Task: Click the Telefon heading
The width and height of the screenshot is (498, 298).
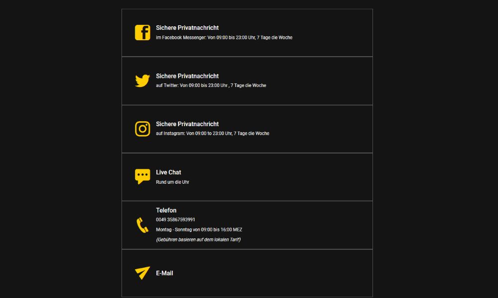Action: pyautogui.click(x=166, y=211)
